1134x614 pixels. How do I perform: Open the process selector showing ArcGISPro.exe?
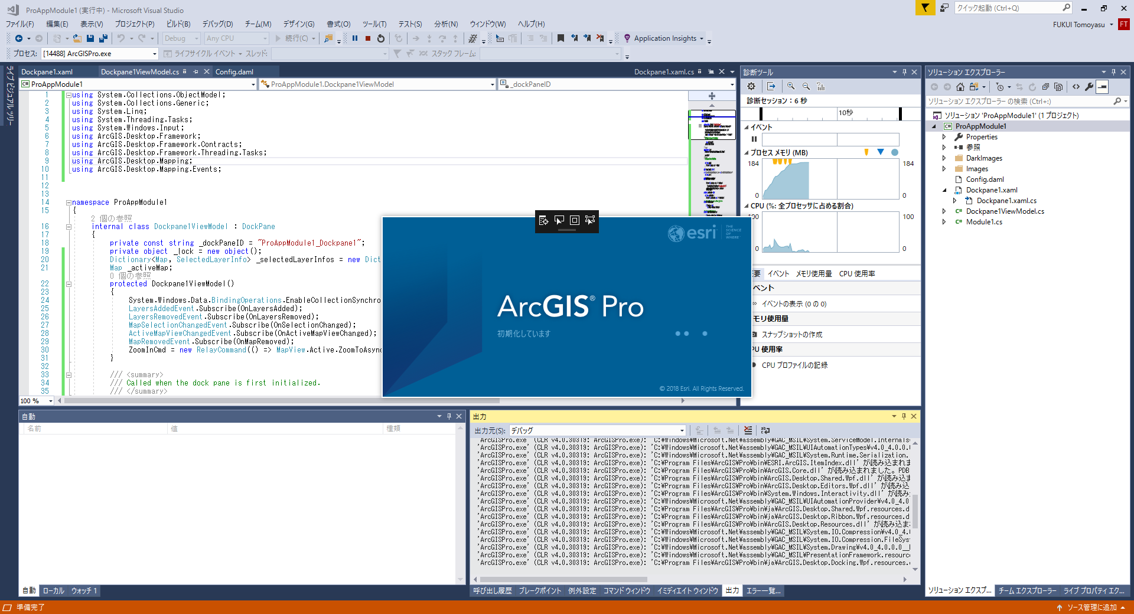point(100,54)
